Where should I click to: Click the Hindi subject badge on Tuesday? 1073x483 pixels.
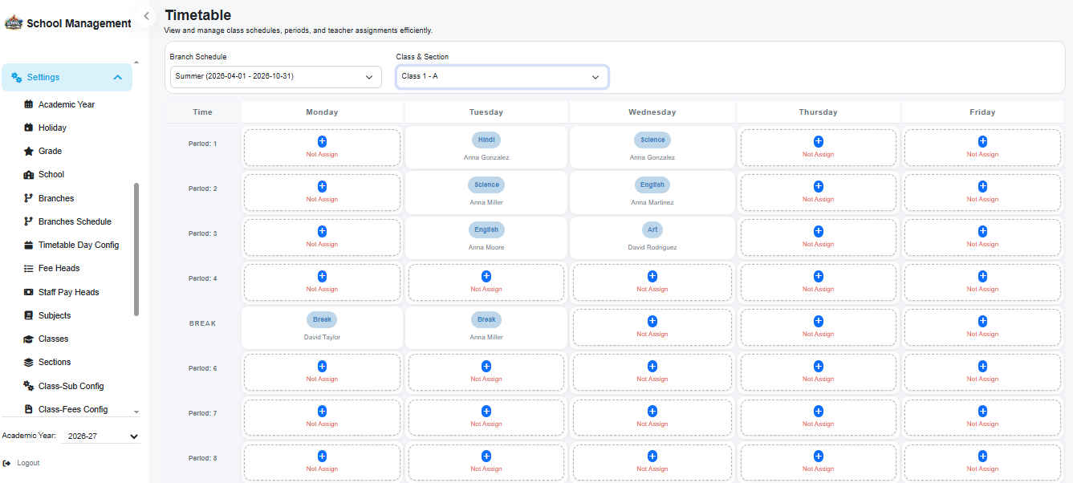click(x=486, y=140)
